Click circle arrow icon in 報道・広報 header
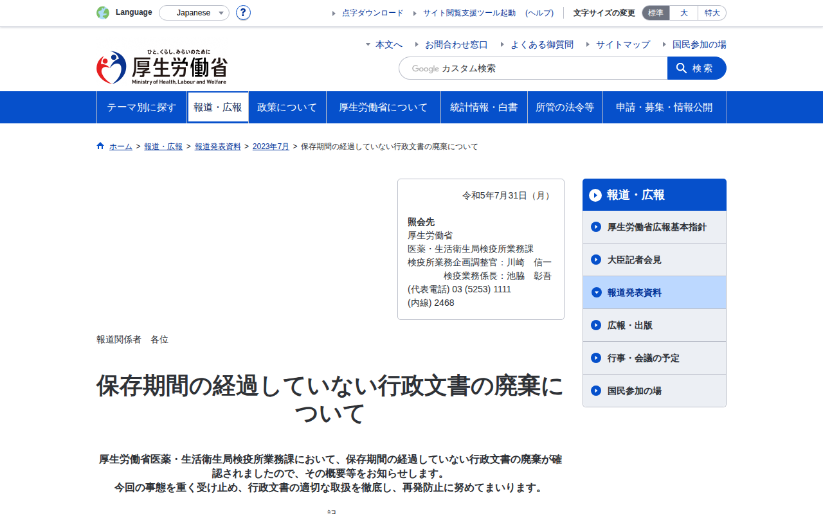 click(x=595, y=195)
